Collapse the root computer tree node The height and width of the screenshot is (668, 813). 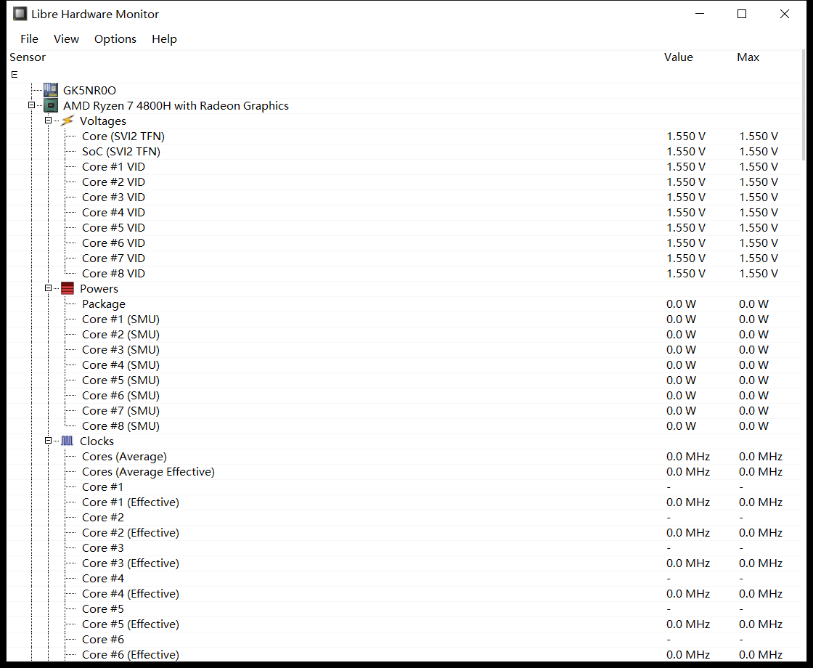(x=15, y=75)
